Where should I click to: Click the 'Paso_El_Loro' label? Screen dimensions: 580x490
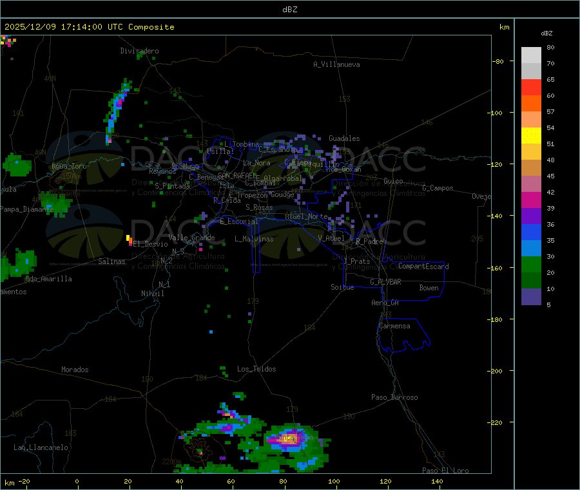coord(445,471)
